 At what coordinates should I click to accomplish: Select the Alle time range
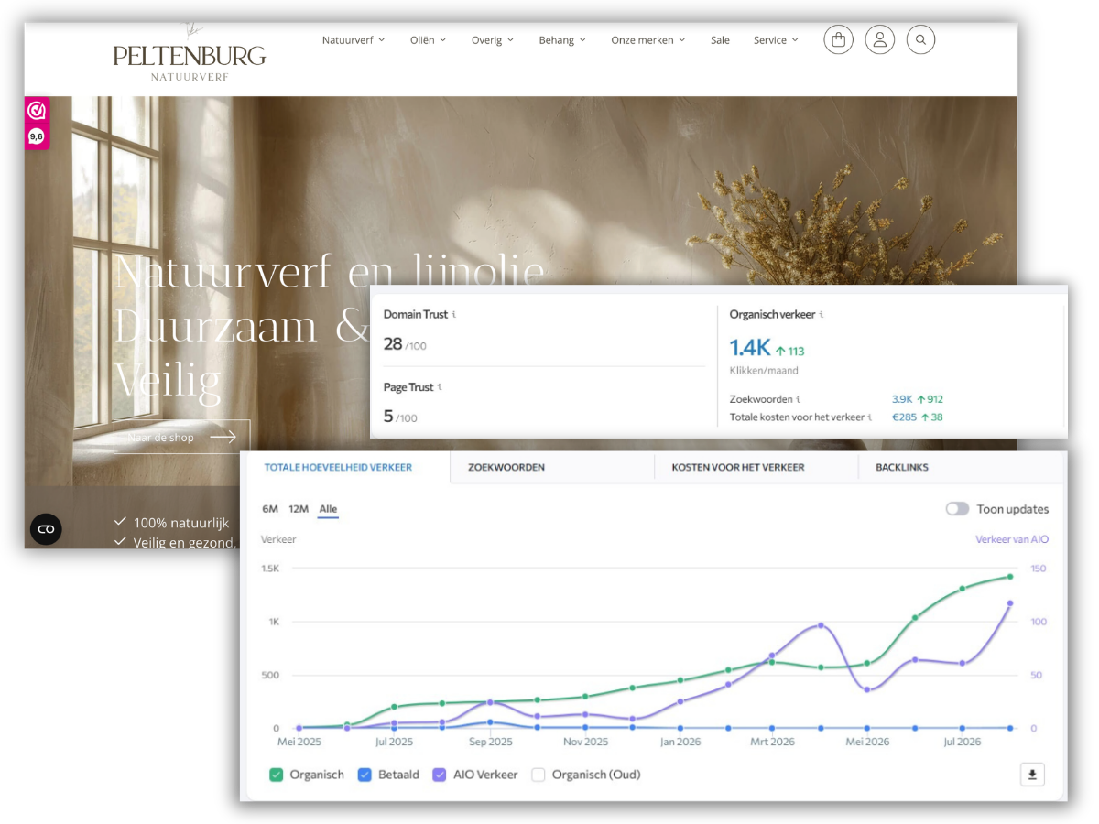tap(328, 509)
